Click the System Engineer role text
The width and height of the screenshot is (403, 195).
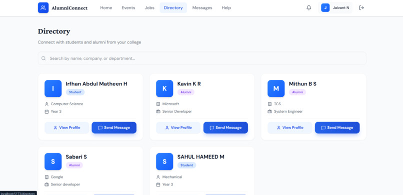(x=288, y=112)
